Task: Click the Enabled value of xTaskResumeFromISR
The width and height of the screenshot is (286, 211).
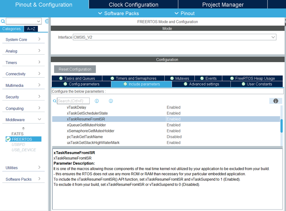Action: click(x=173, y=119)
